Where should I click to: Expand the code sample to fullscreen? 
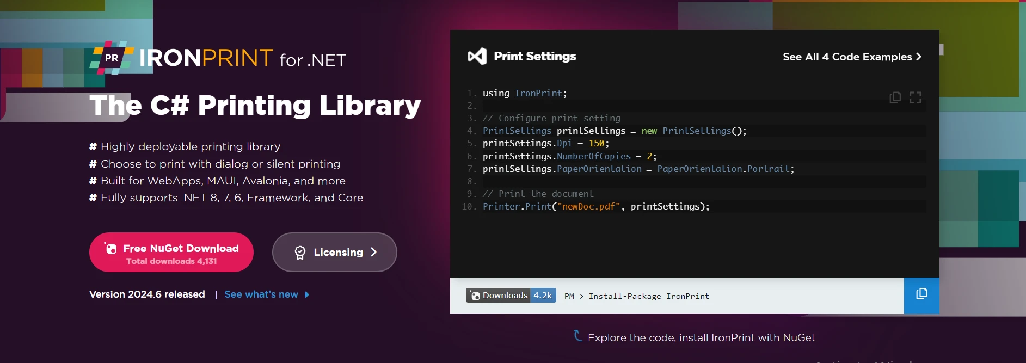pos(916,97)
